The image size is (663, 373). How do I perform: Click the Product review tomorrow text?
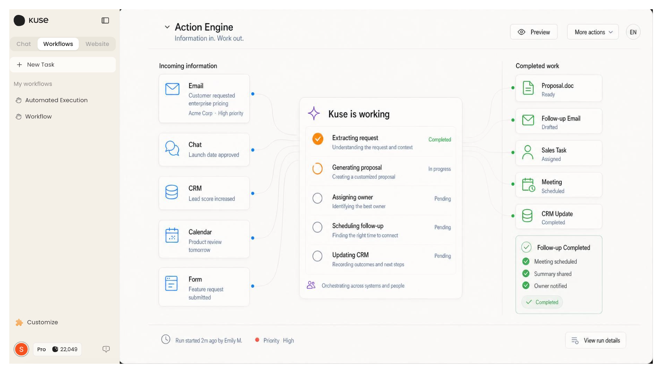[205, 246]
